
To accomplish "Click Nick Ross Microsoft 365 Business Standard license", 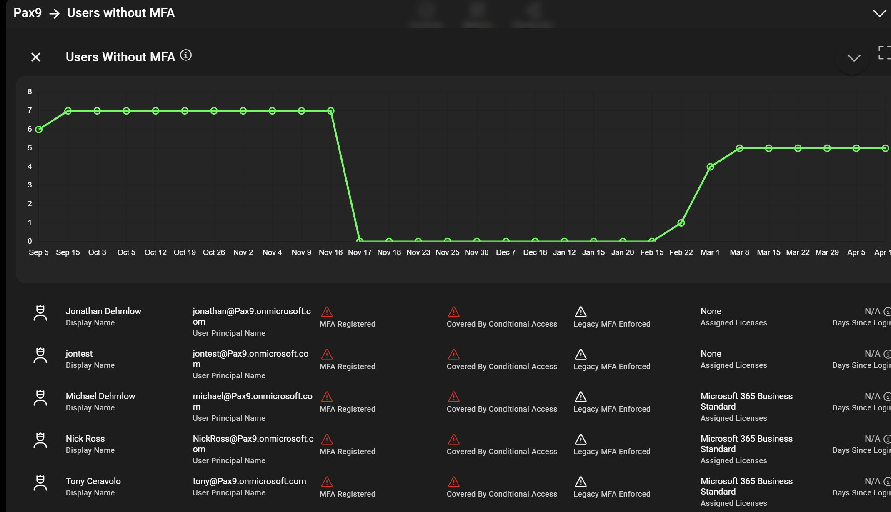I will pyautogui.click(x=746, y=443).
